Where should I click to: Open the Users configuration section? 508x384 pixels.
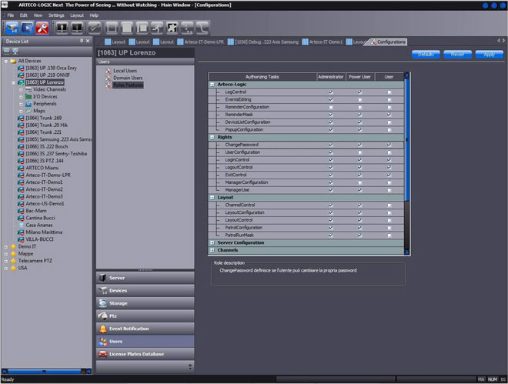tap(145, 341)
